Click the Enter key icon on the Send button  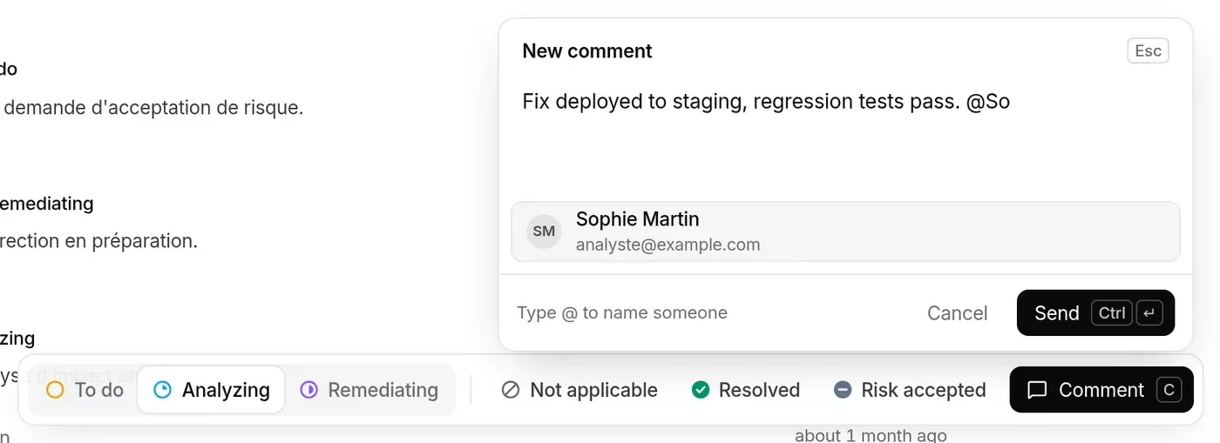[1149, 313]
